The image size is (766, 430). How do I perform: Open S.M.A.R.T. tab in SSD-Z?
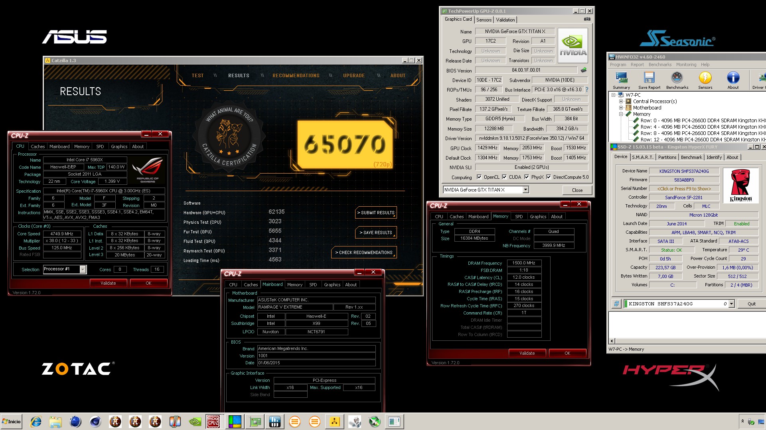(643, 157)
